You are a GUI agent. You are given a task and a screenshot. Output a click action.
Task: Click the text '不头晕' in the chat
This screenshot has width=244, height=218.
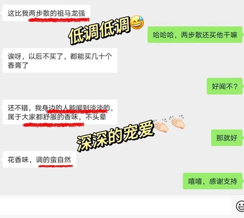[x=96, y=117]
